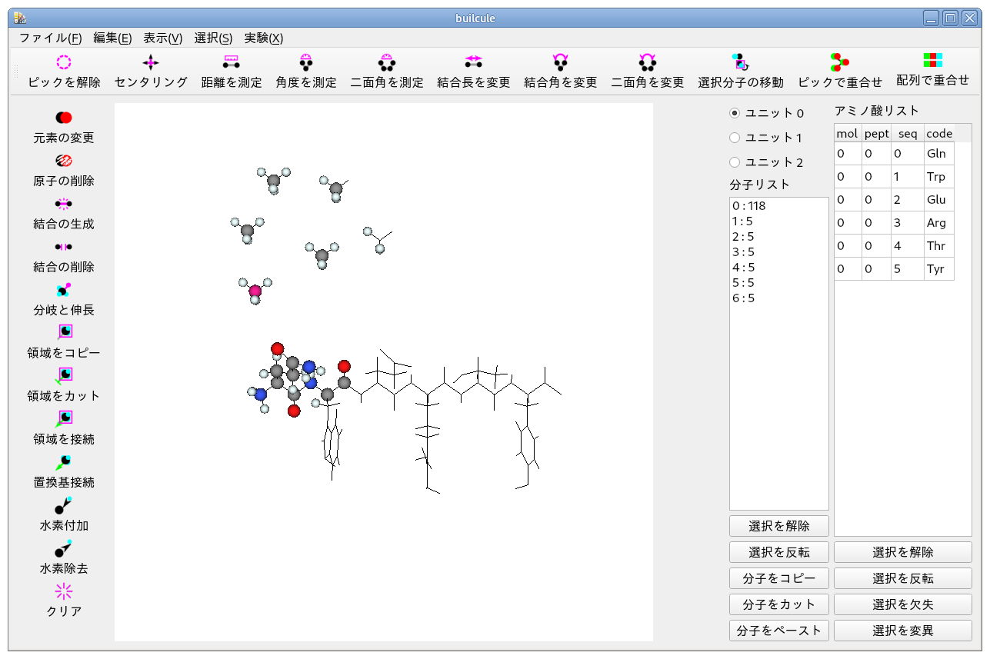
Task: Open the ファイル(F) menu
Action: click(50, 38)
